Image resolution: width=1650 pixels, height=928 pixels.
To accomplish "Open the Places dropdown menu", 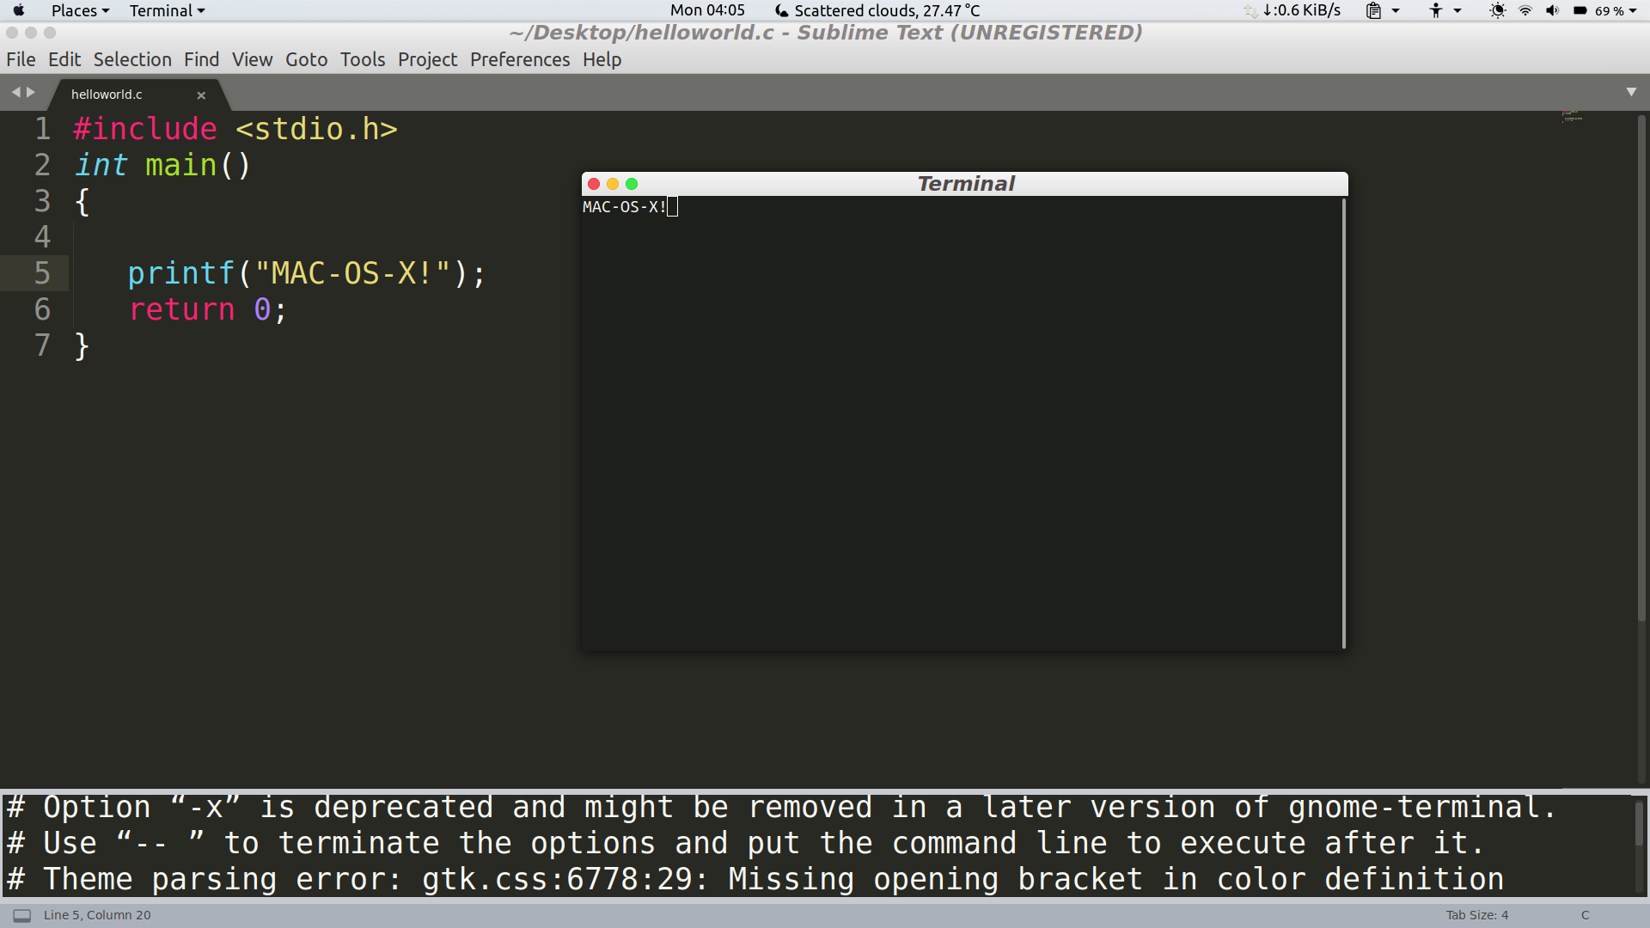I will (80, 10).
